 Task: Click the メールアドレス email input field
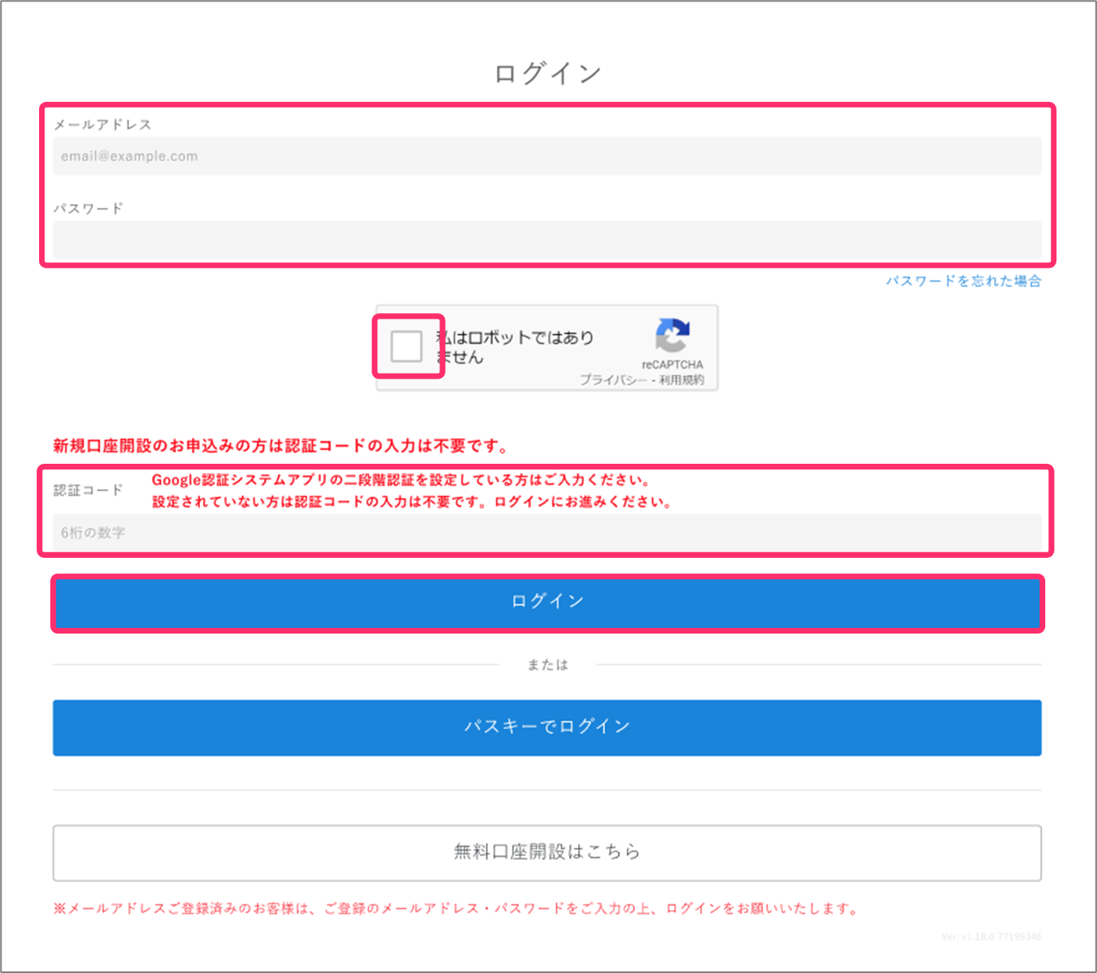coord(547,156)
